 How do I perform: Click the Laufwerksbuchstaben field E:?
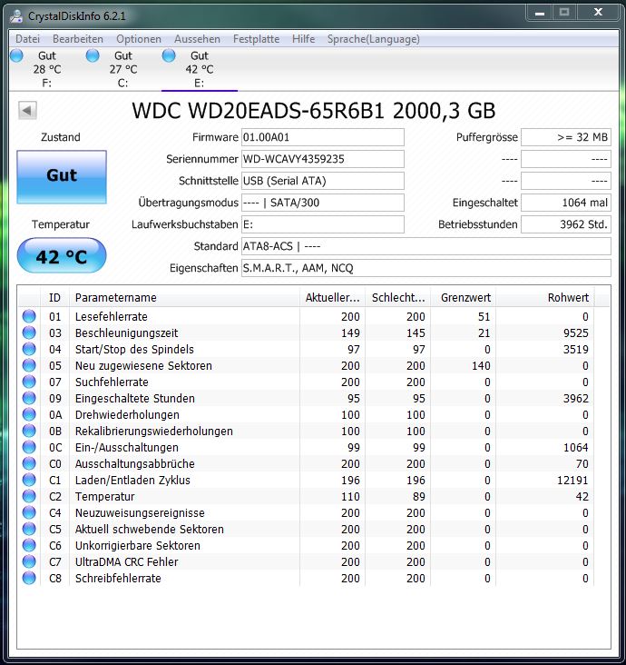[323, 224]
